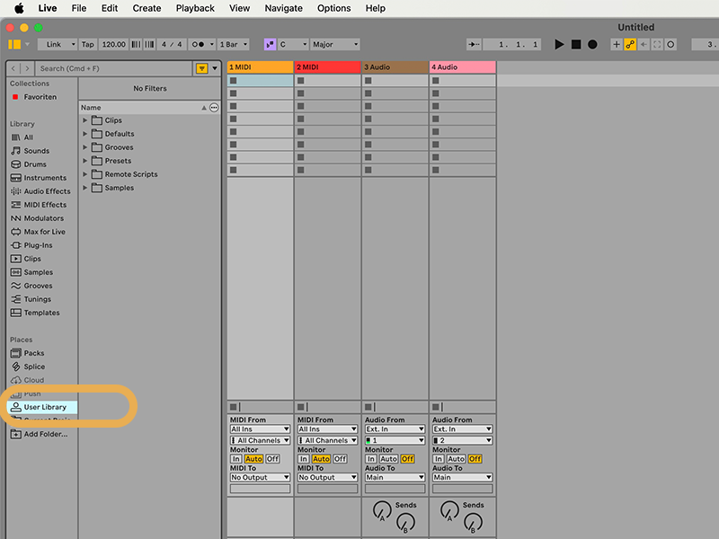
Task: Adjust Send A knob on 3 Audio
Action: pos(382,510)
